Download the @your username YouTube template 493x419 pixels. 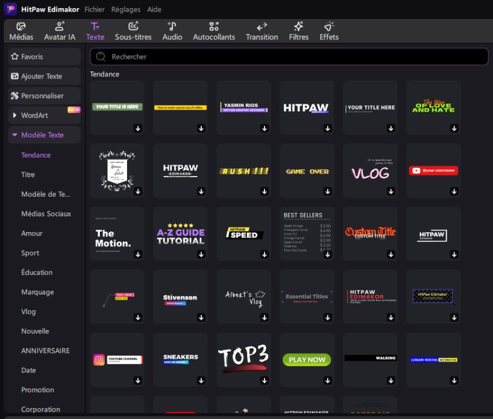(x=454, y=192)
